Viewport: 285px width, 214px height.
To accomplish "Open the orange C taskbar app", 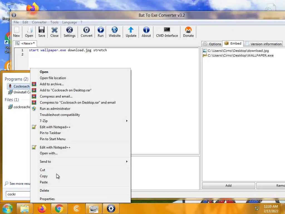I will (x=76, y=208).
